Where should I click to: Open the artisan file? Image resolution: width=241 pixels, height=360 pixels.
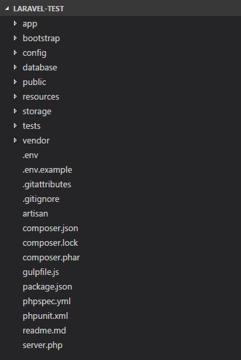tap(35, 213)
